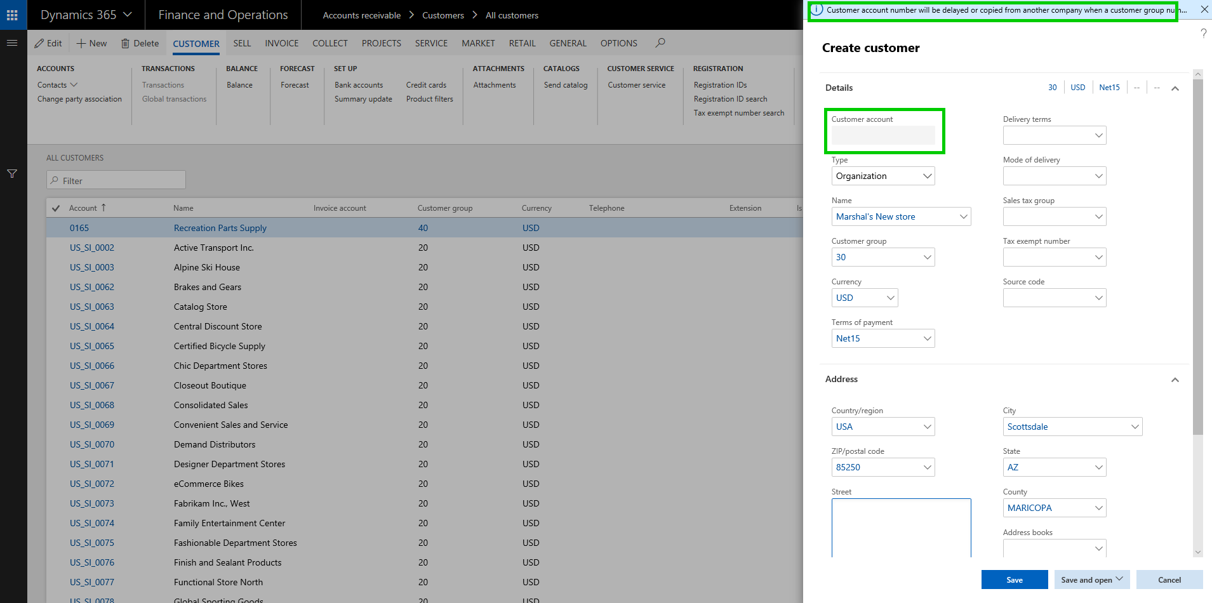
Task: Expand the hamburger navigation menu
Action: point(12,43)
